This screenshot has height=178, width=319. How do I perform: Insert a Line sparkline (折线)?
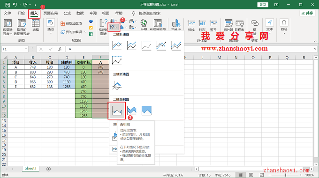191,25
